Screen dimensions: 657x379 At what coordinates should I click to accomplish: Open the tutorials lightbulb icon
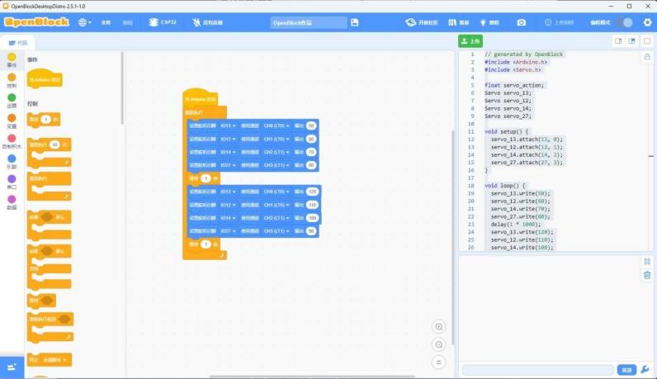(x=489, y=22)
